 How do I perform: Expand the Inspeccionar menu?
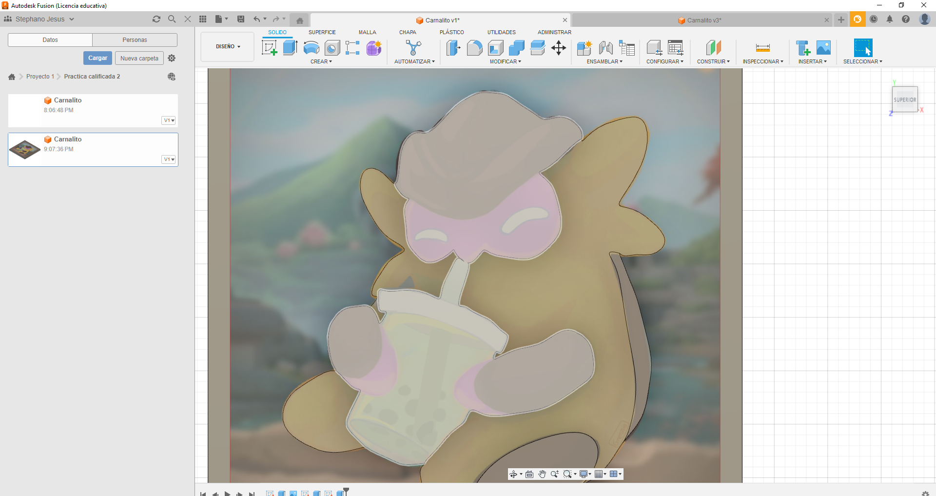click(x=763, y=61)
